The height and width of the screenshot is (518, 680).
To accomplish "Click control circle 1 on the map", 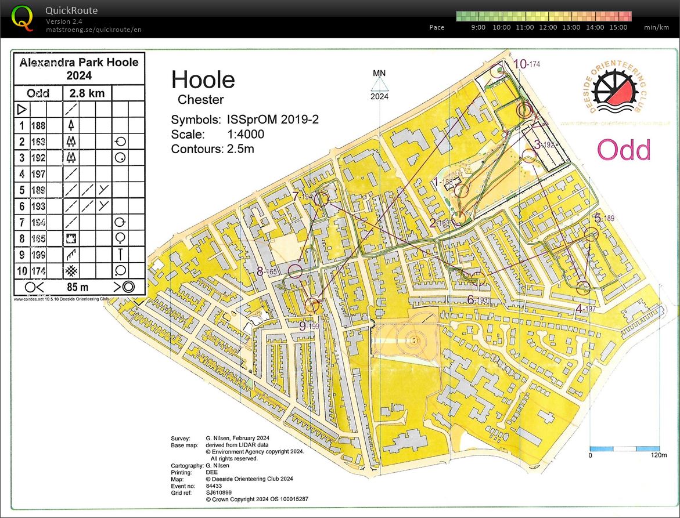I will tap(463, 191).
